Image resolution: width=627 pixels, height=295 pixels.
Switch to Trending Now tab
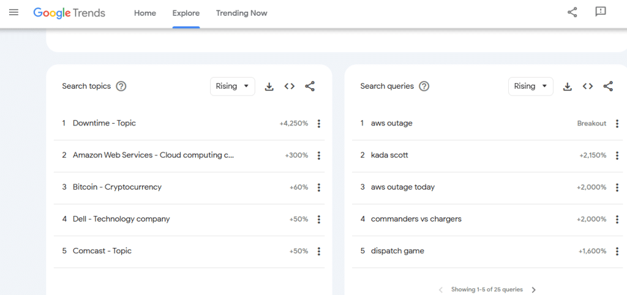[x=241, y=13]
